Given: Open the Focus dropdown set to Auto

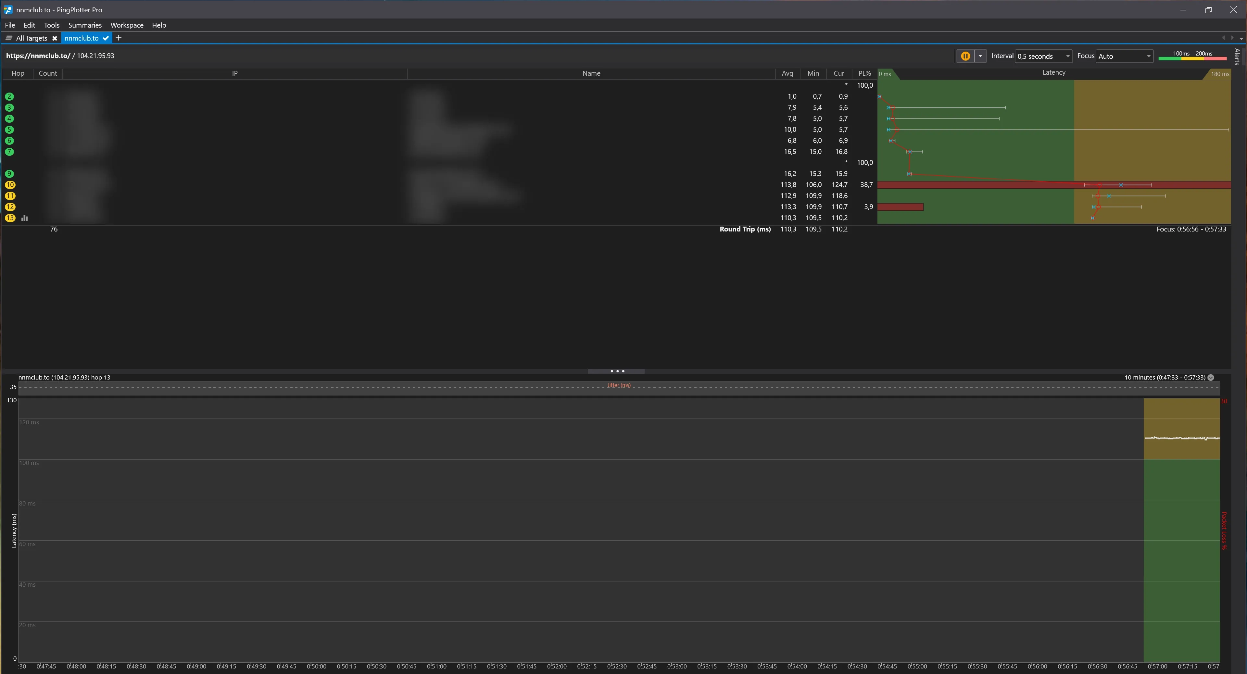Looking at the screenshot, I should click(x=1124, y=56).
